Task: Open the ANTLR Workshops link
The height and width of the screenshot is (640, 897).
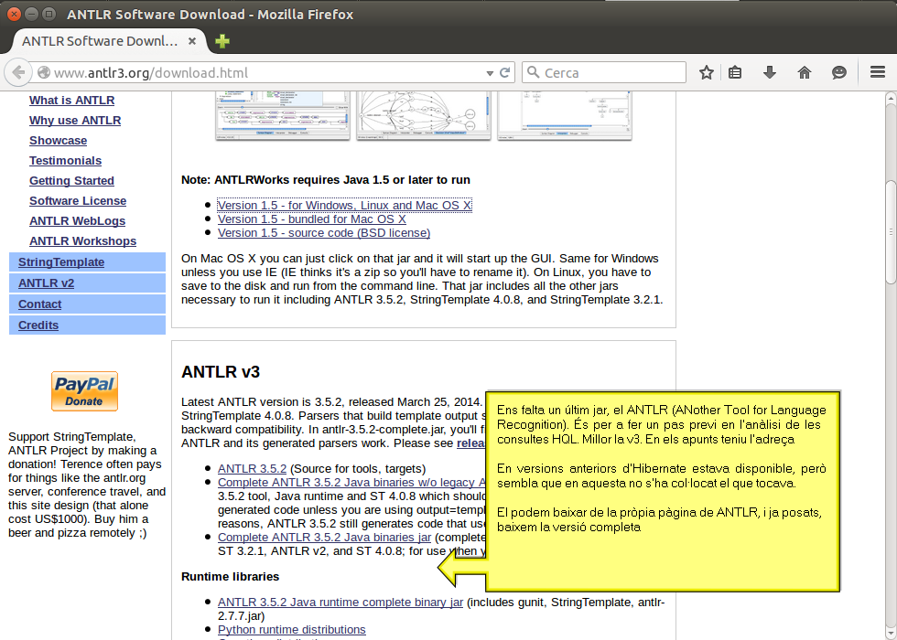Action: pyautogui.click(x=83, y=241)
